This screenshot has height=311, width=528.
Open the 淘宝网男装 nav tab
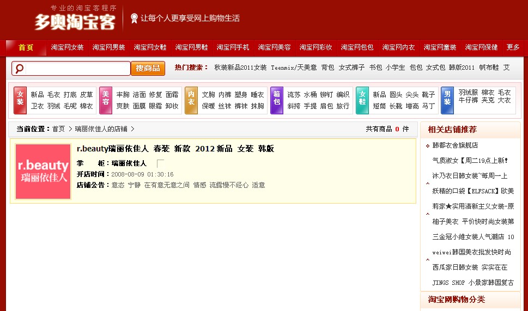click(x=109, y=47)
